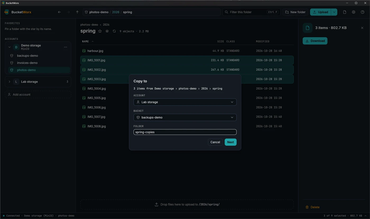370x219 pixels.
Task: Click 2026 in the path bar
Action: click(x=115, y=12)
